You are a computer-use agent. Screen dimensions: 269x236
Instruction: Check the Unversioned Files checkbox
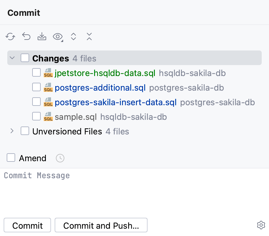point(25,131)
